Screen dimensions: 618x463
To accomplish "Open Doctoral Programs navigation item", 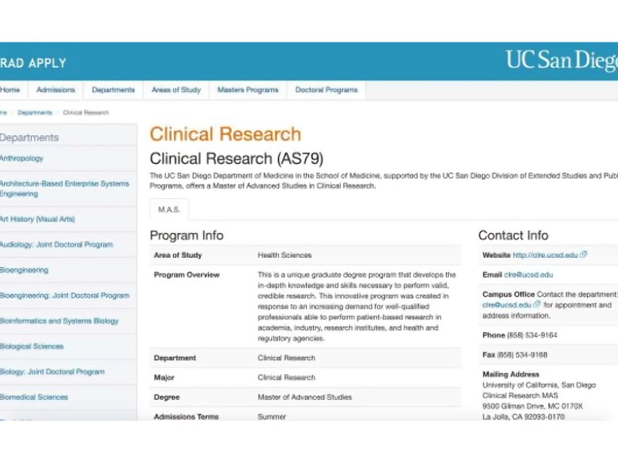I will click(x=326, y=90).
